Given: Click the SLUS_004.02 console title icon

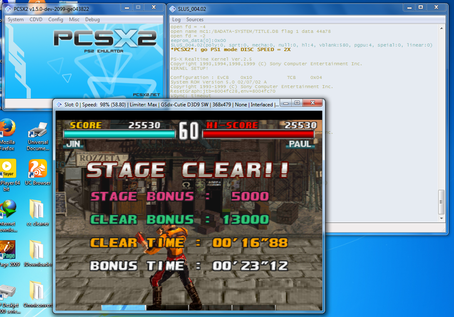Looking at the screenshot, I should 173,9.
